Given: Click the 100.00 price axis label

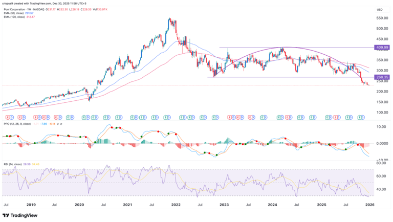Looking at the screenshot, I should (x=382, y=113).
